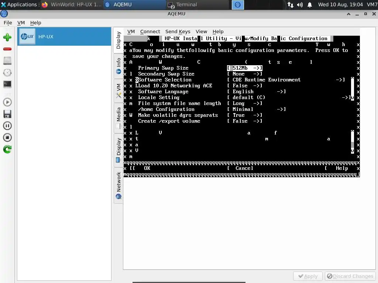The height and width of the screenshot is (283, 378).
Task: Toggle Make volatile dirs separate True selector
Action: 245,115
